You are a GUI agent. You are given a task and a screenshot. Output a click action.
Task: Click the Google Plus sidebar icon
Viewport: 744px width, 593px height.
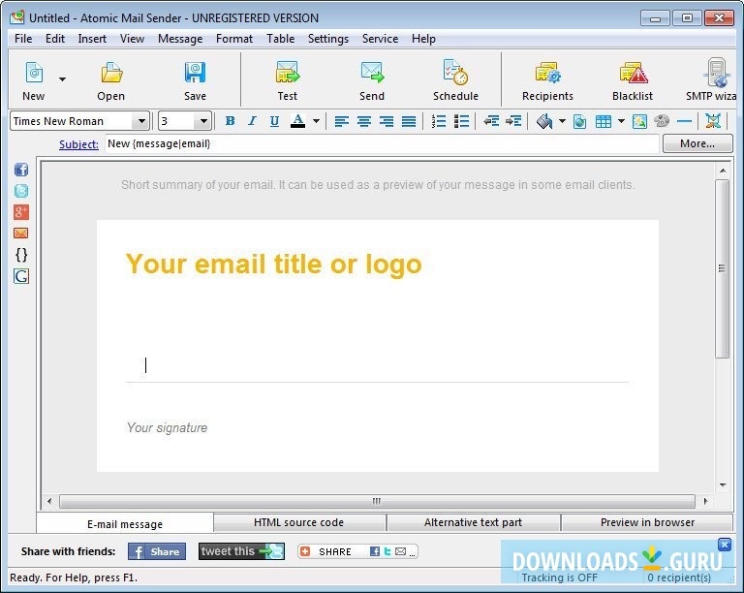click(21, 212)
